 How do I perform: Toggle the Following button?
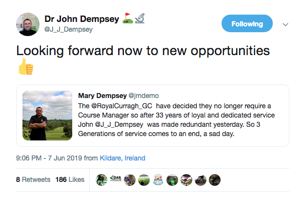[247, 23]
